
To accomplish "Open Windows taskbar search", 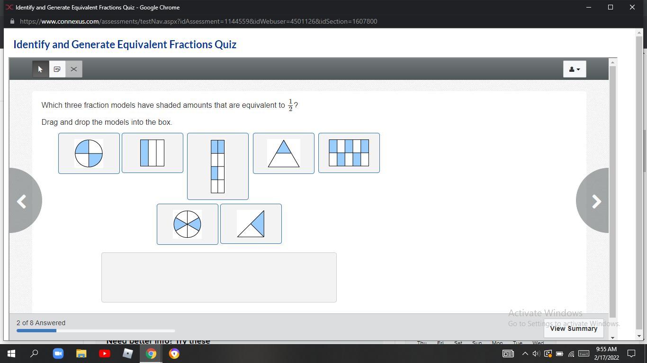I will pyautogui.click(x=34, y=354).
